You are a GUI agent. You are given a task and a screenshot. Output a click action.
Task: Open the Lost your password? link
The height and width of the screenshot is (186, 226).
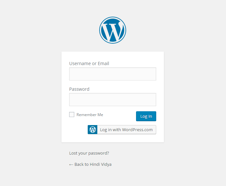89,153
